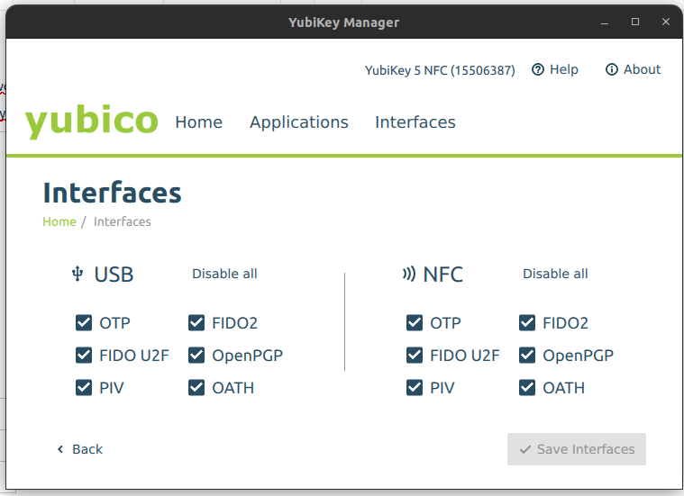The image size is (684, 496).
Task: Toggle NFC OpenPGP checkbox
Action: pos(527,356)
